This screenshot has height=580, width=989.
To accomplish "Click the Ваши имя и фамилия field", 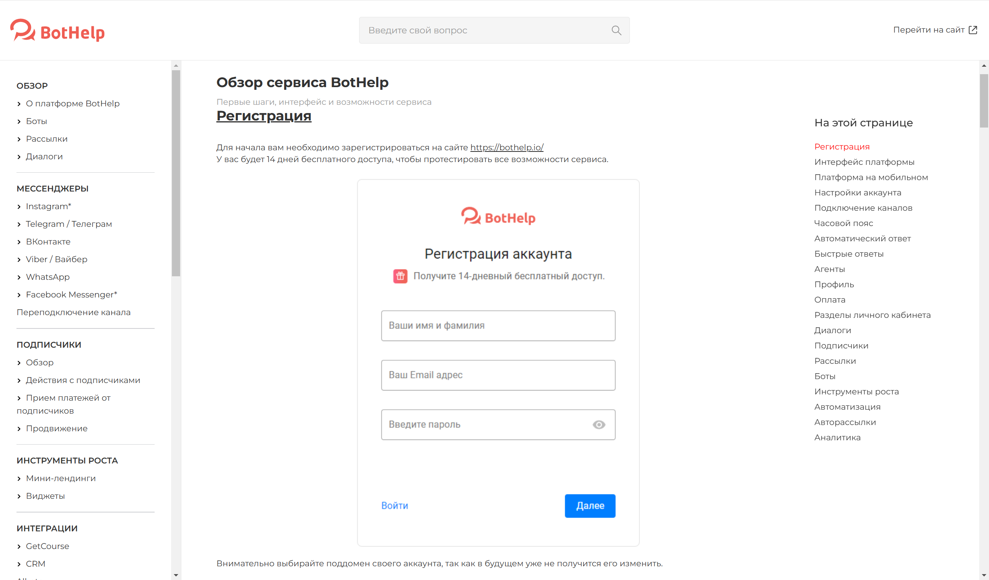I will coord(498,326).
